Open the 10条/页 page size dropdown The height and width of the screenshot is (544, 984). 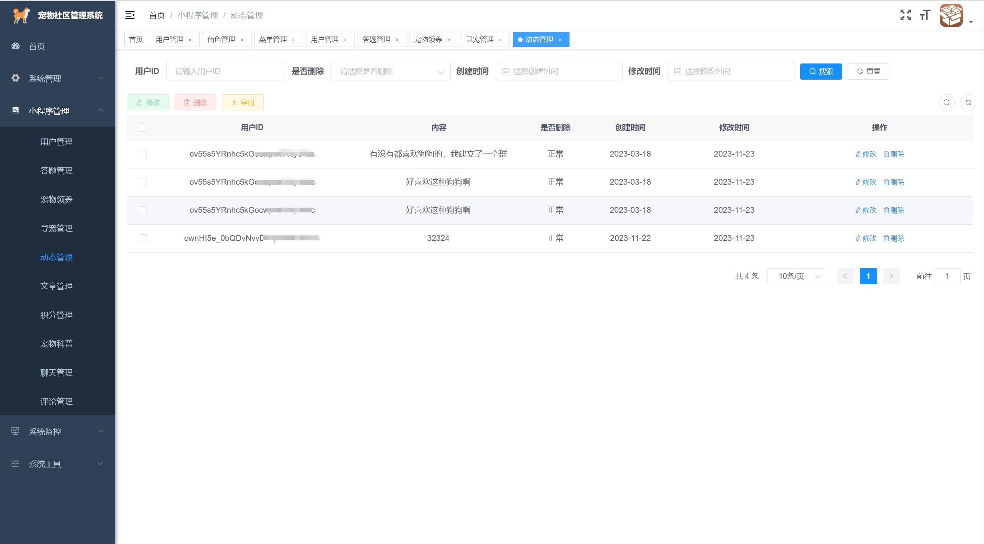pos(796,276)
